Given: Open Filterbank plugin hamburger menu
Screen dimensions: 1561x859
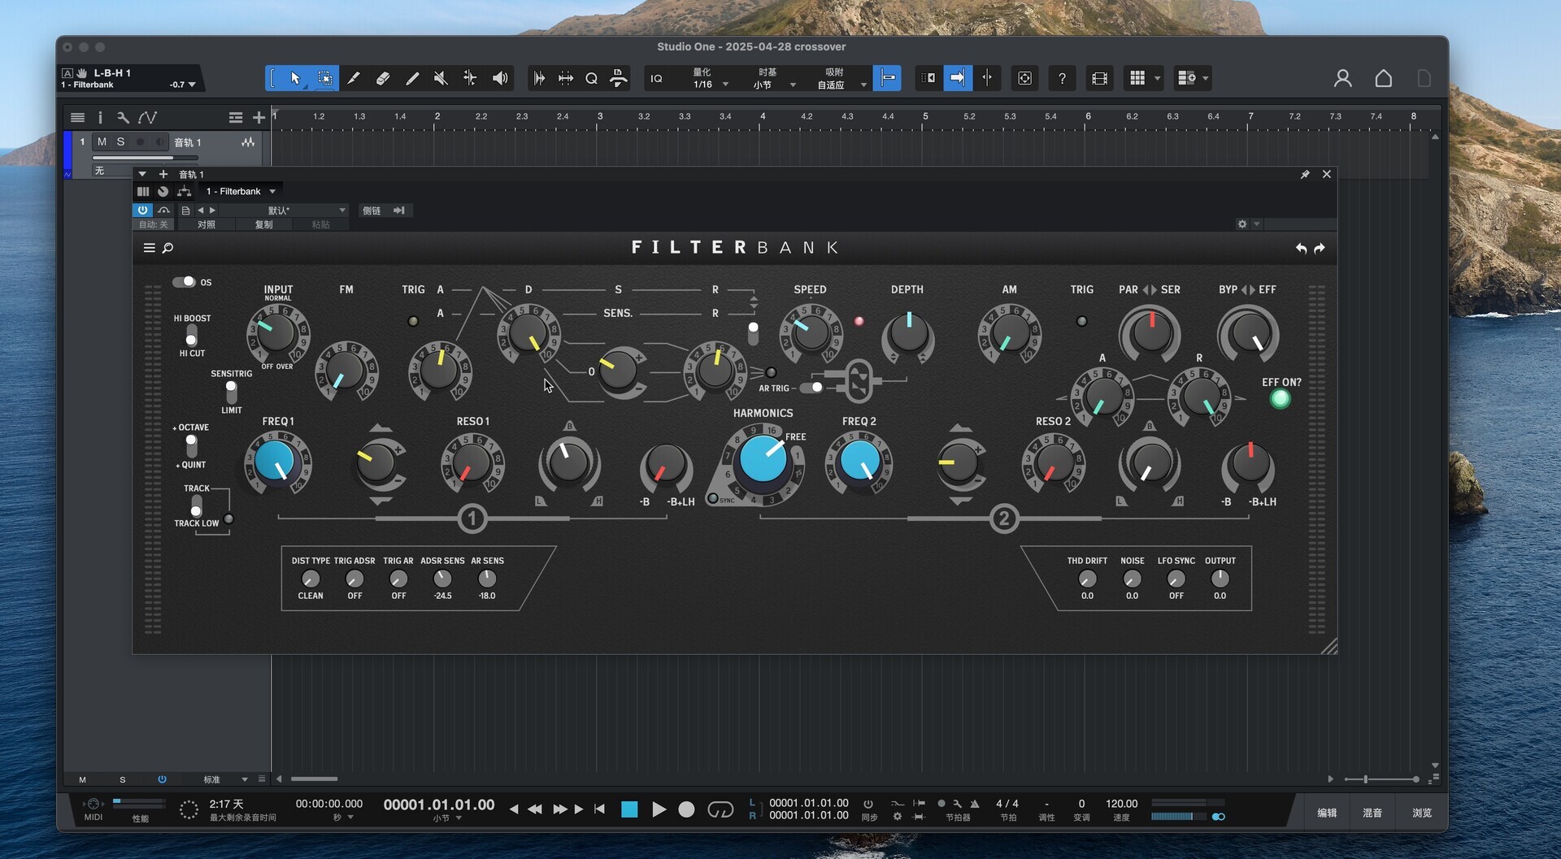Looking at the screenshot, I should 149,248.
